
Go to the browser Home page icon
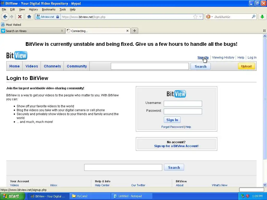[x=29, y=17]
